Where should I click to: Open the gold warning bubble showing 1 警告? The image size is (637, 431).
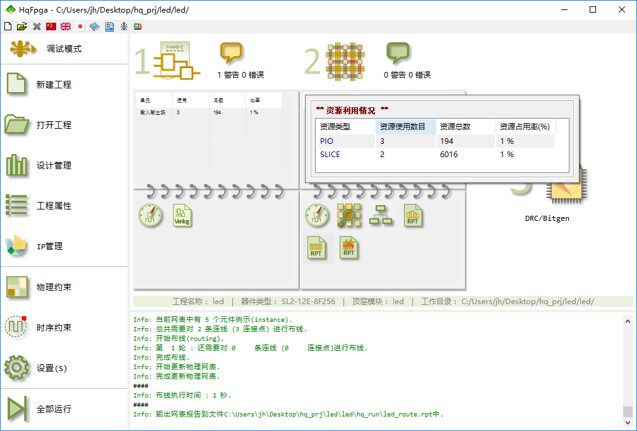(x=231, y=54)
